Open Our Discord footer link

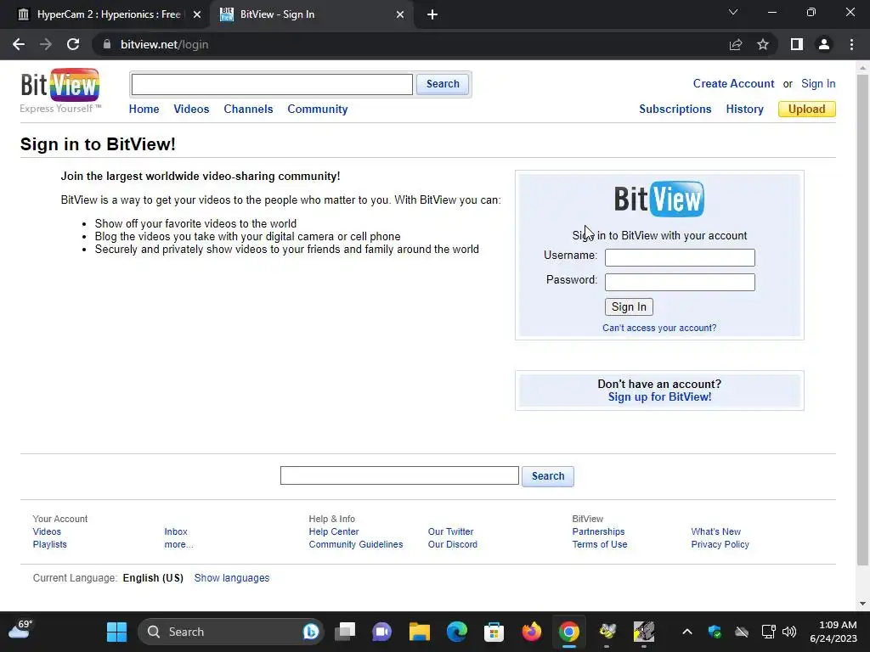[x=452, y=544]
